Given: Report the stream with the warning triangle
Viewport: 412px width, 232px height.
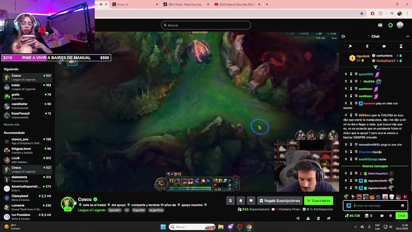Looking at the screenshot, I should click(308, 218).
